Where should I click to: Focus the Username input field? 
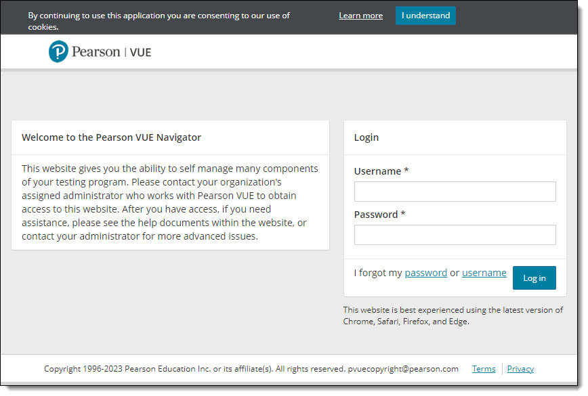(x=455, y=192)
